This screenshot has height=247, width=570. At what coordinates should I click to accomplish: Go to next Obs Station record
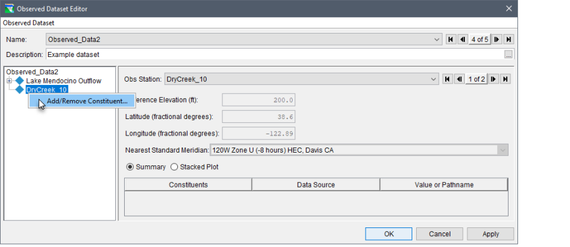[x=493, y=79]
